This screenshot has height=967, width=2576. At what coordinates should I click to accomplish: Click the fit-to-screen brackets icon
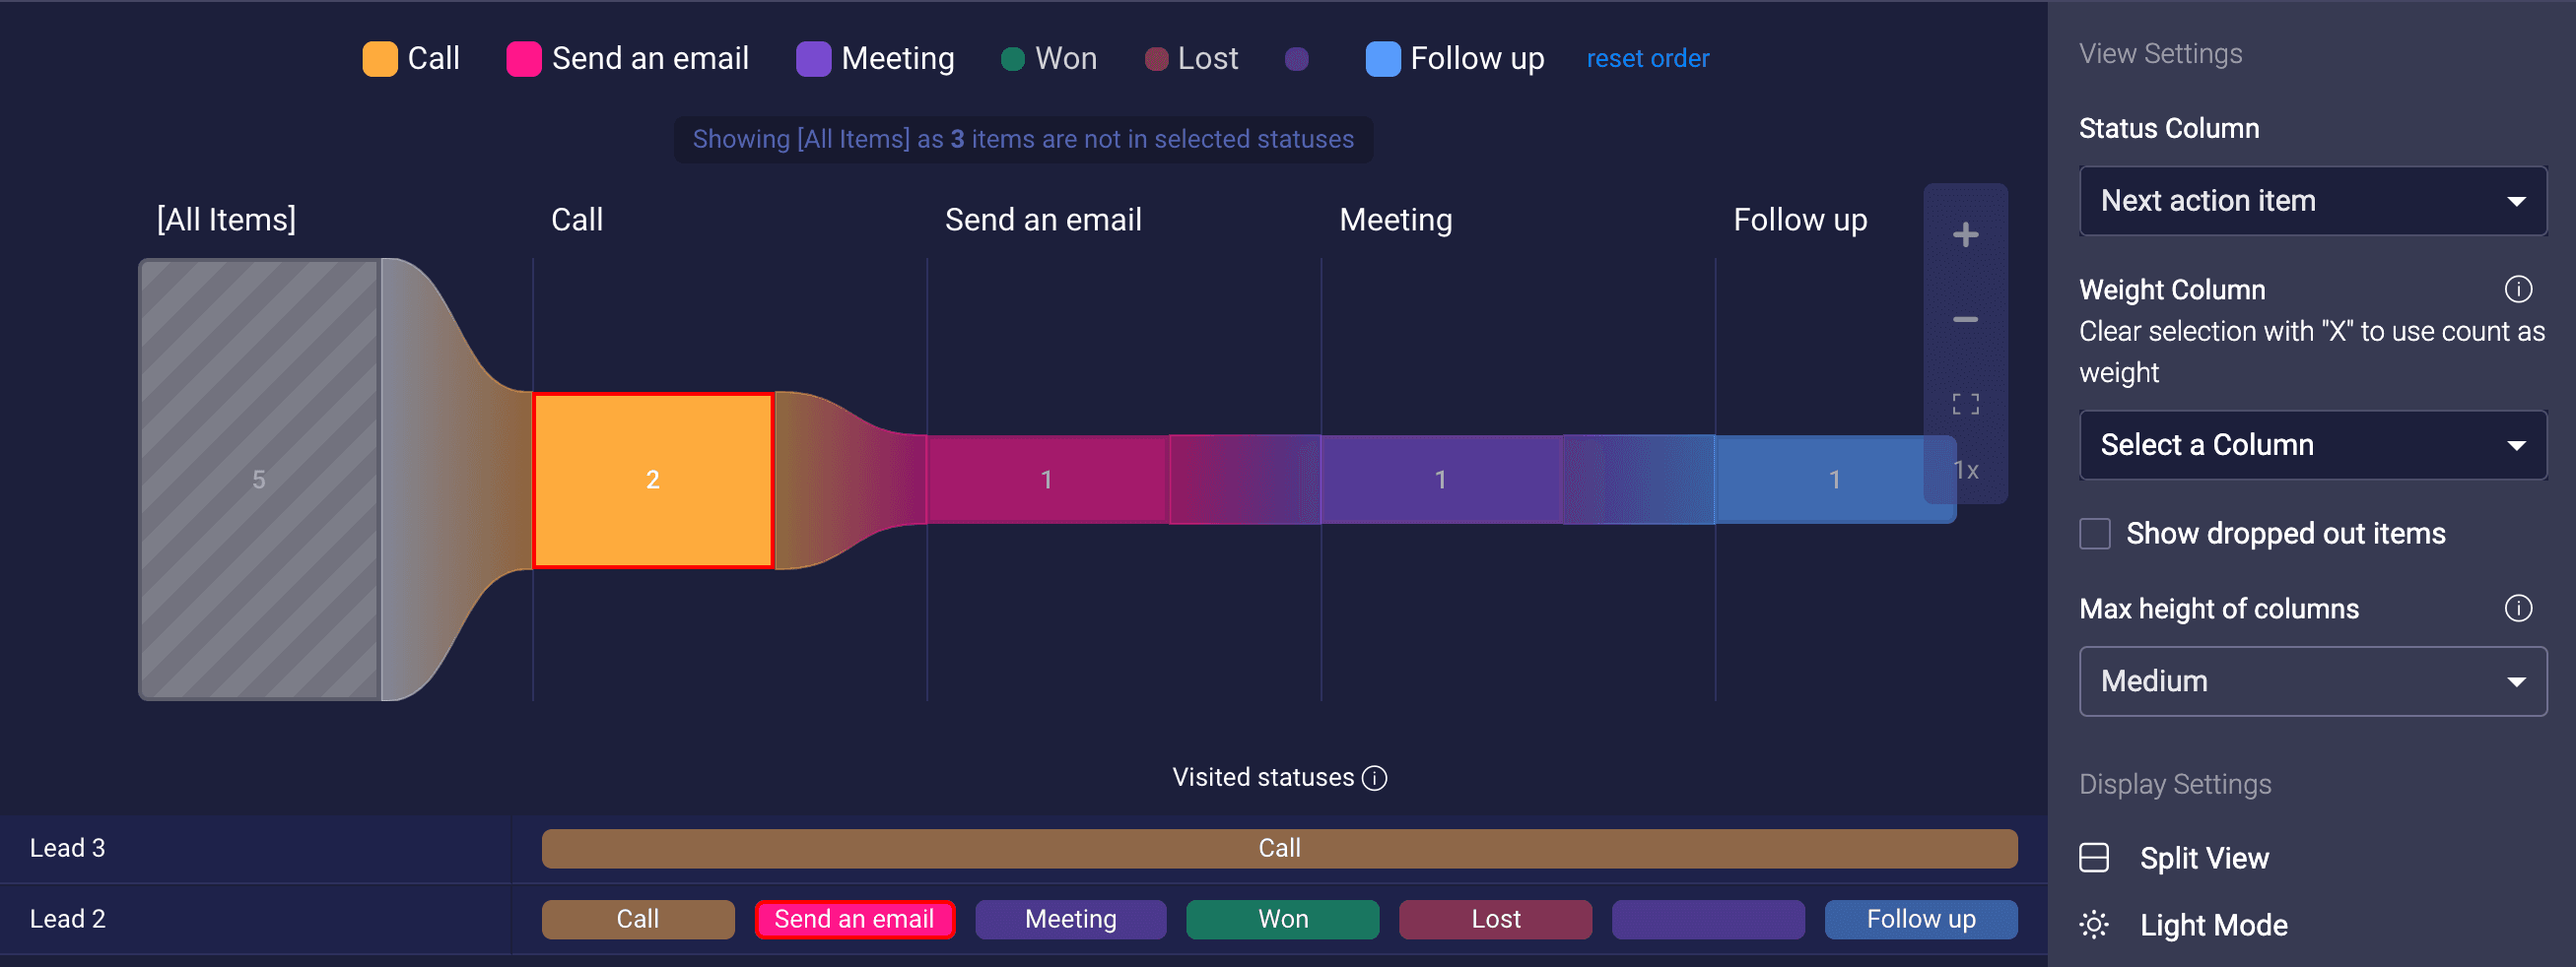tap(1965, 404)
